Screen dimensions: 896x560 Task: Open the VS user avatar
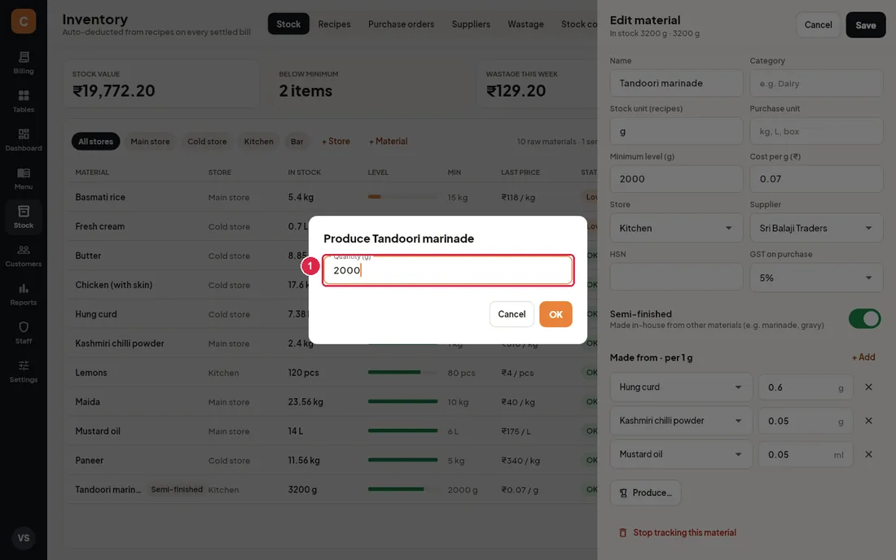[x=24, y=538]
